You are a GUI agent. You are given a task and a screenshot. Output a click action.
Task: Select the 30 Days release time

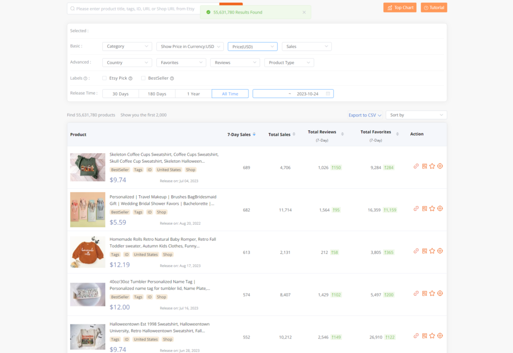tap(120, 94)
